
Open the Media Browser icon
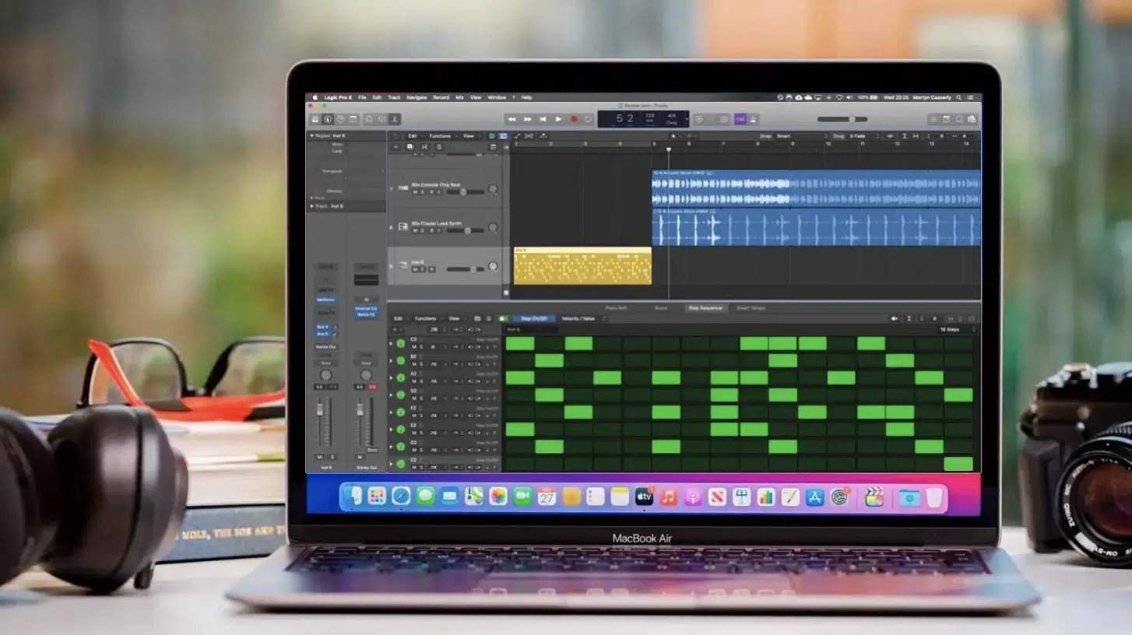point(972,119)
